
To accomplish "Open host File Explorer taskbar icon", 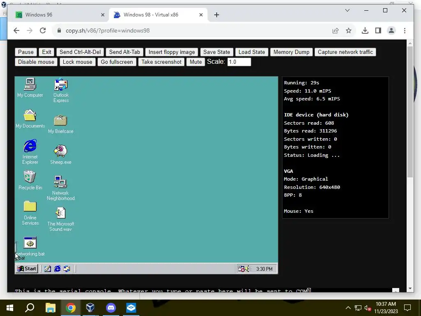I will [x=50, y=308].
